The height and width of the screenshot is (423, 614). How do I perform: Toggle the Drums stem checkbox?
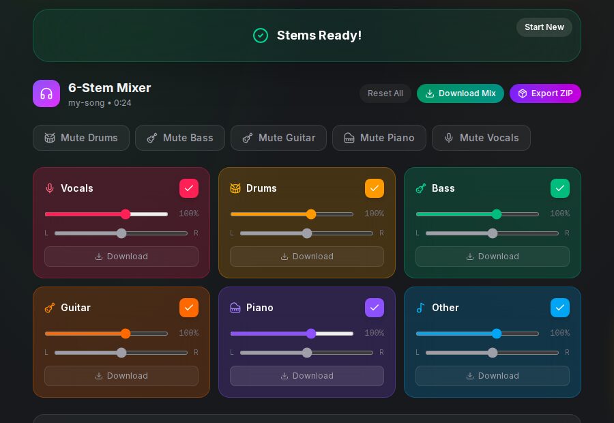[x=375, y=188]
